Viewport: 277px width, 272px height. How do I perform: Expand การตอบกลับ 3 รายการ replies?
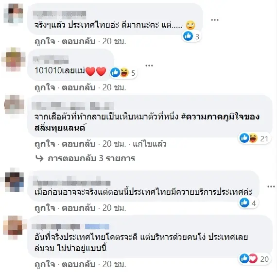pyautogui.click(x=91, y=158)
